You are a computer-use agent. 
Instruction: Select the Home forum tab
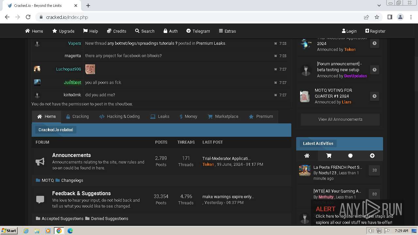(x=46, y=117)
